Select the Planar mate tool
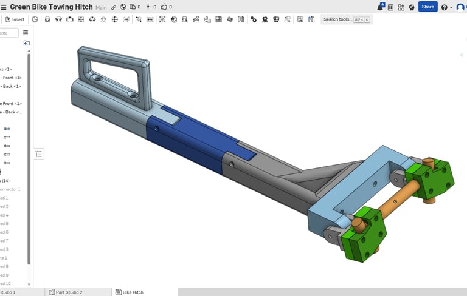The image size is (467, 296). click(81, 19)
